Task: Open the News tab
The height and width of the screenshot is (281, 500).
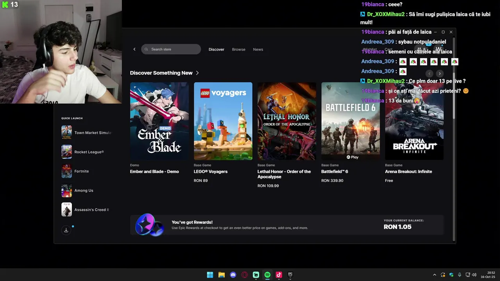Action: 258,50
